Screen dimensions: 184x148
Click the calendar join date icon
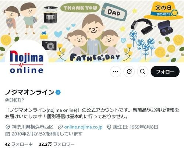pos(8,134)
